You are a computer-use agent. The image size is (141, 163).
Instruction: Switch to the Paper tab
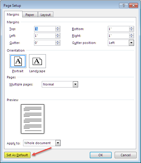pyautogui.click(x=30, y=15)
